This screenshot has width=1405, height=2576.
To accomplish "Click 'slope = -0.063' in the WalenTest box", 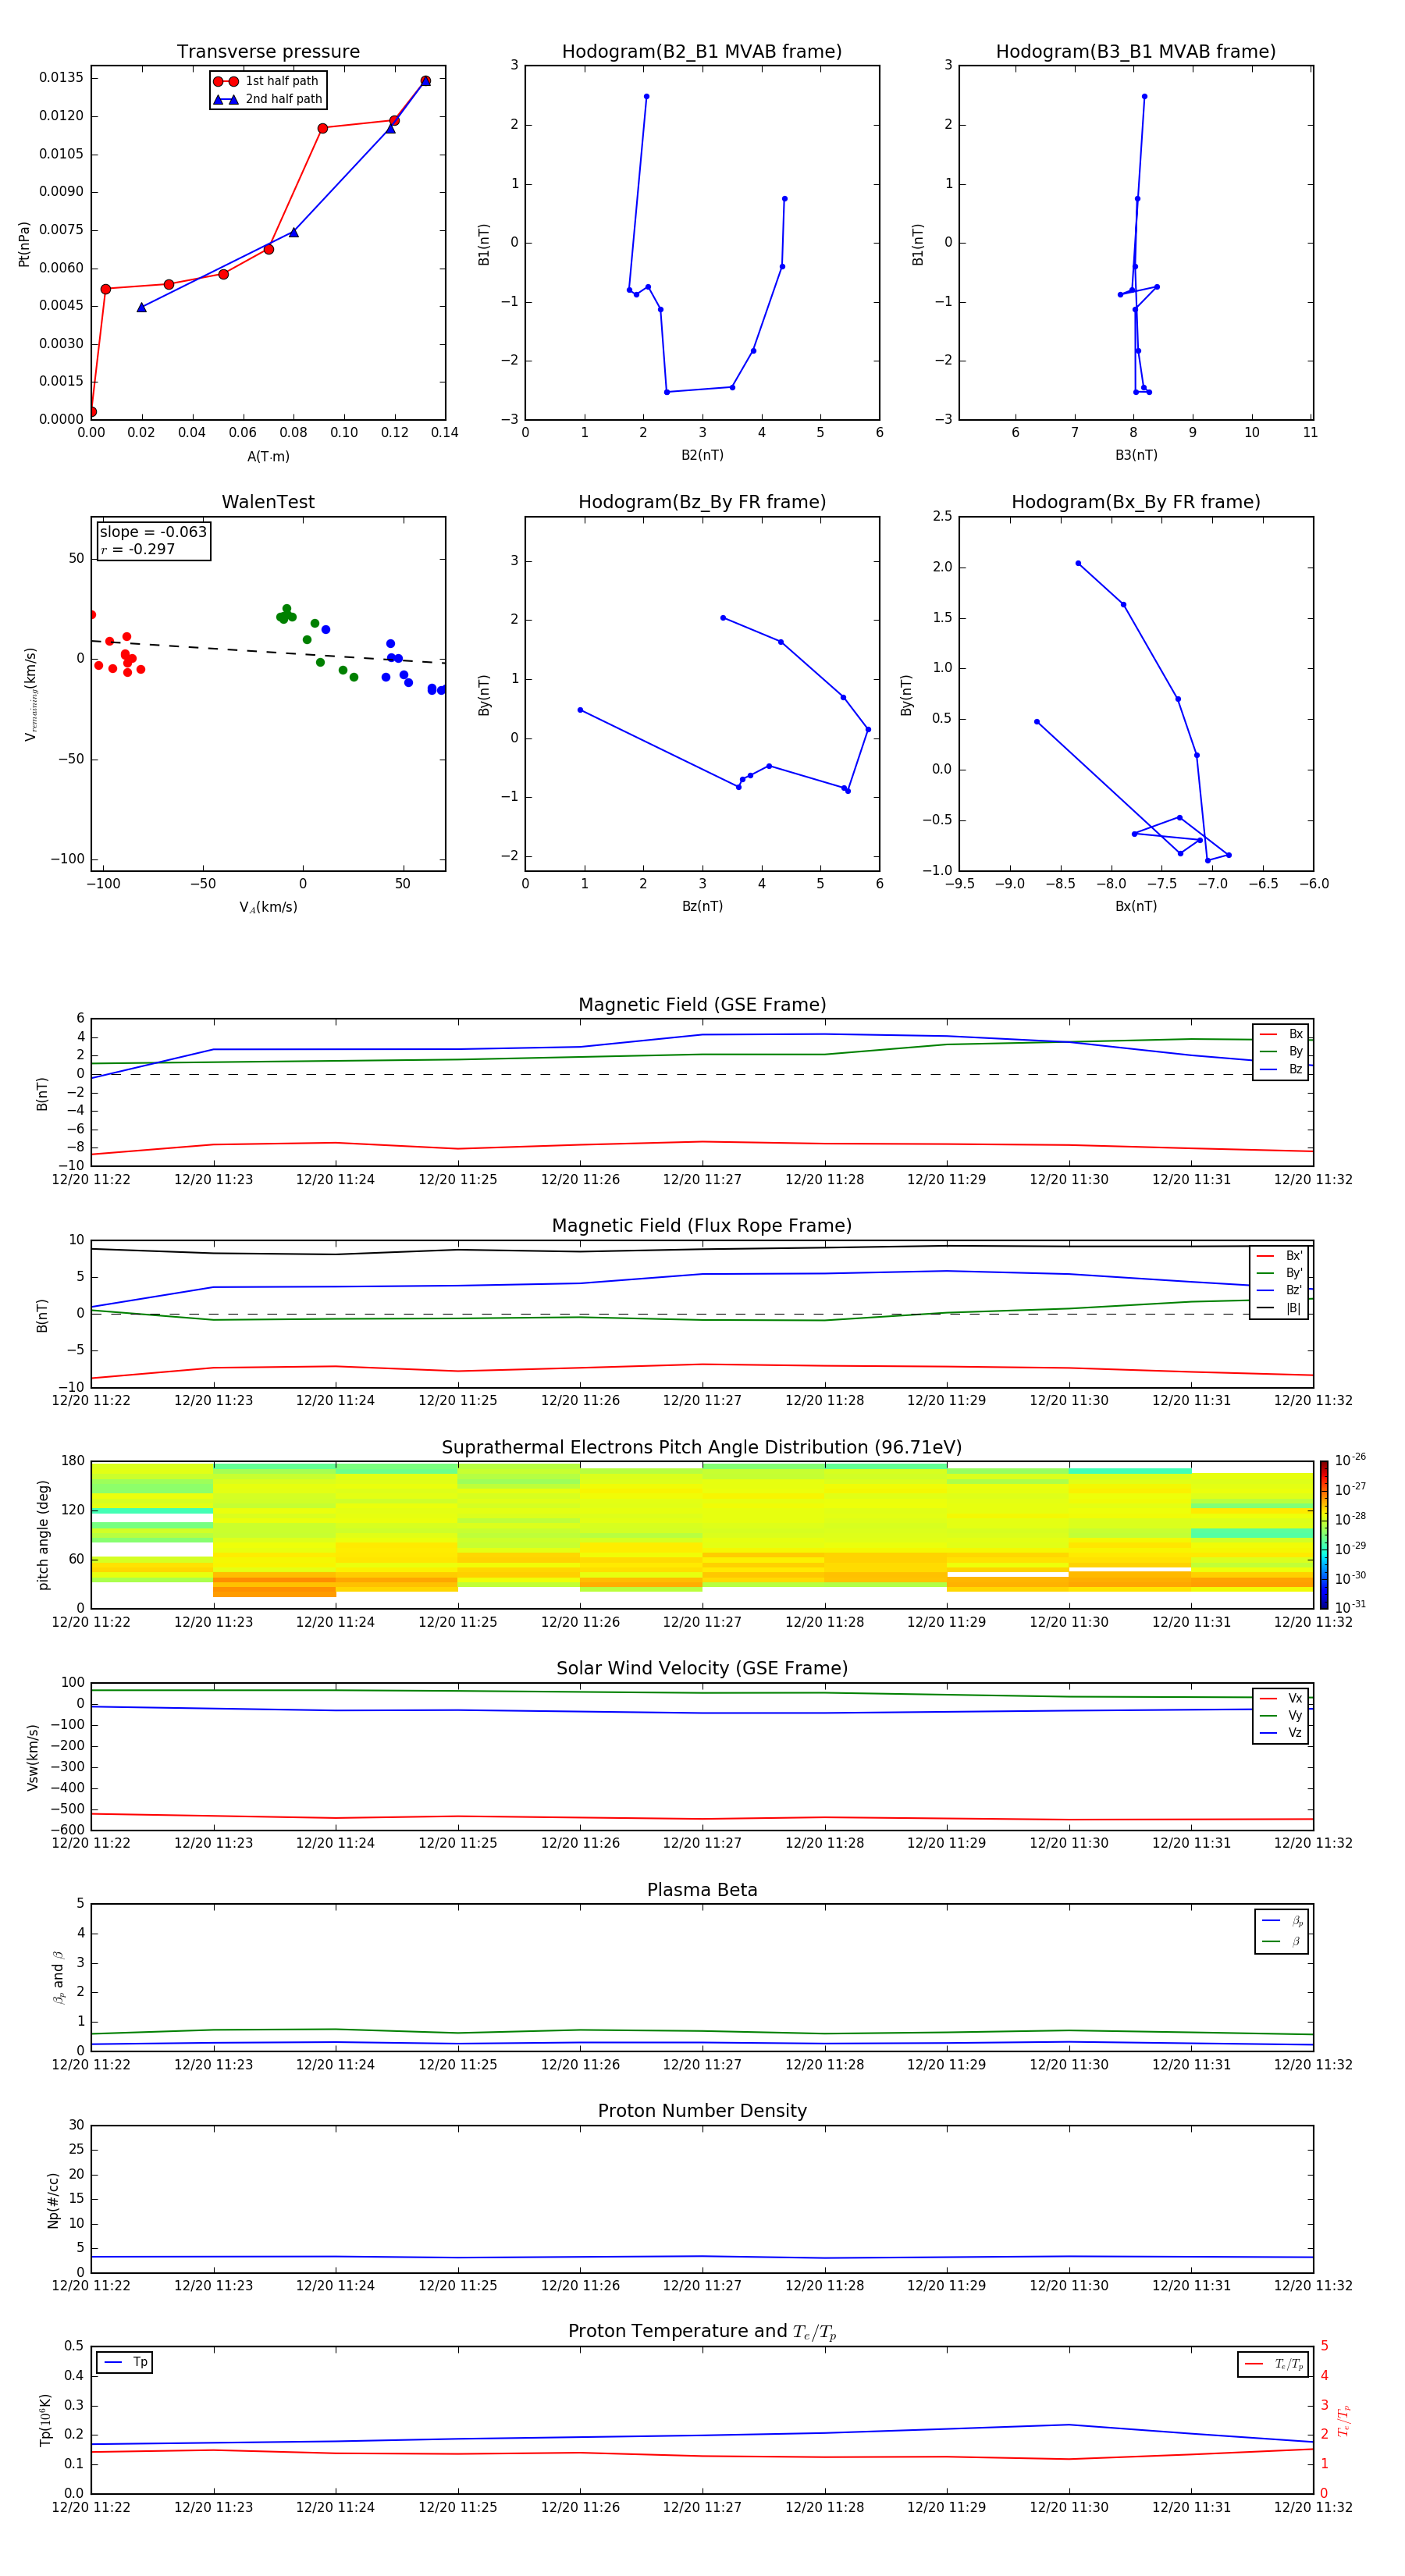I will pyautogui.click(x=153, y=532).
